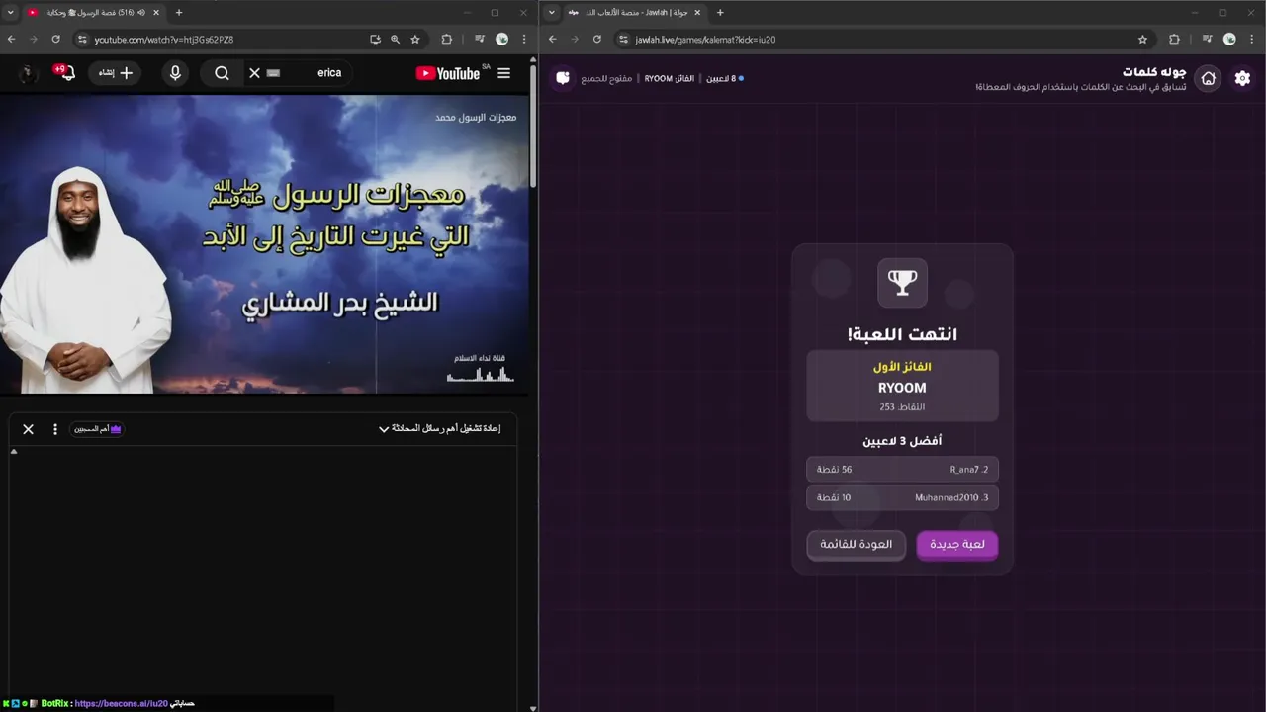The width and height of the screenshot is (1266, 712).
Task: Click the jawlah.live address bar
Action: pyautogui.click(x=880, y=40)
